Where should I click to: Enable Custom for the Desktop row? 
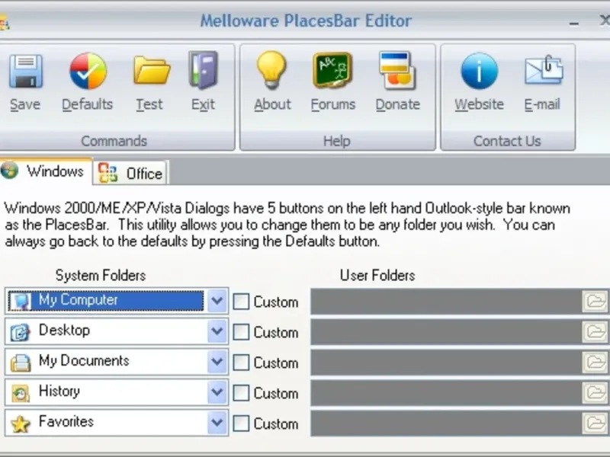[241, 332]
